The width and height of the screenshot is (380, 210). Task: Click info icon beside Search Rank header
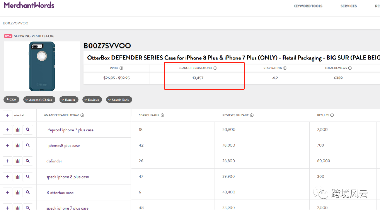(x=162, y=115)
